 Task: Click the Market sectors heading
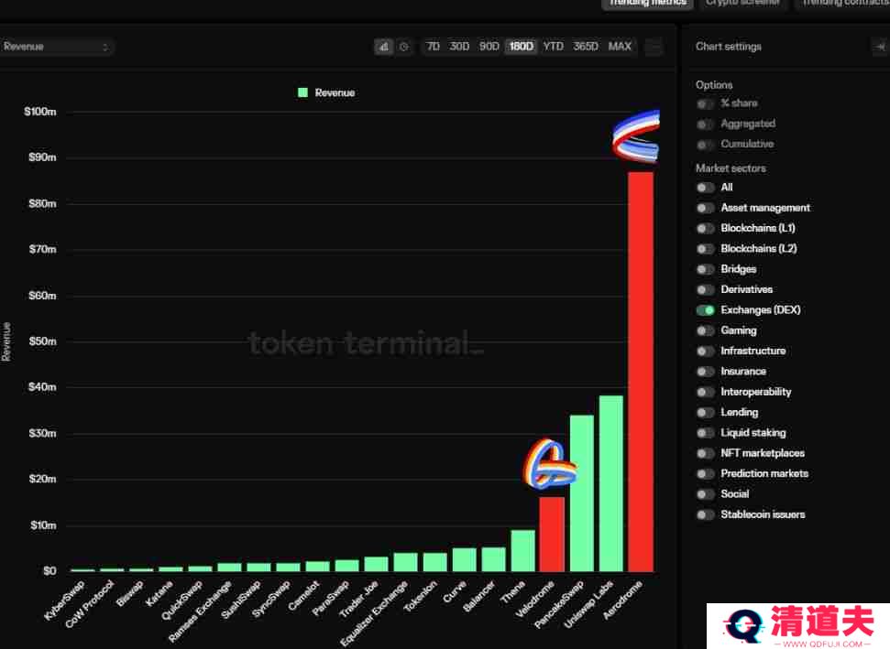tap(731, 168)
